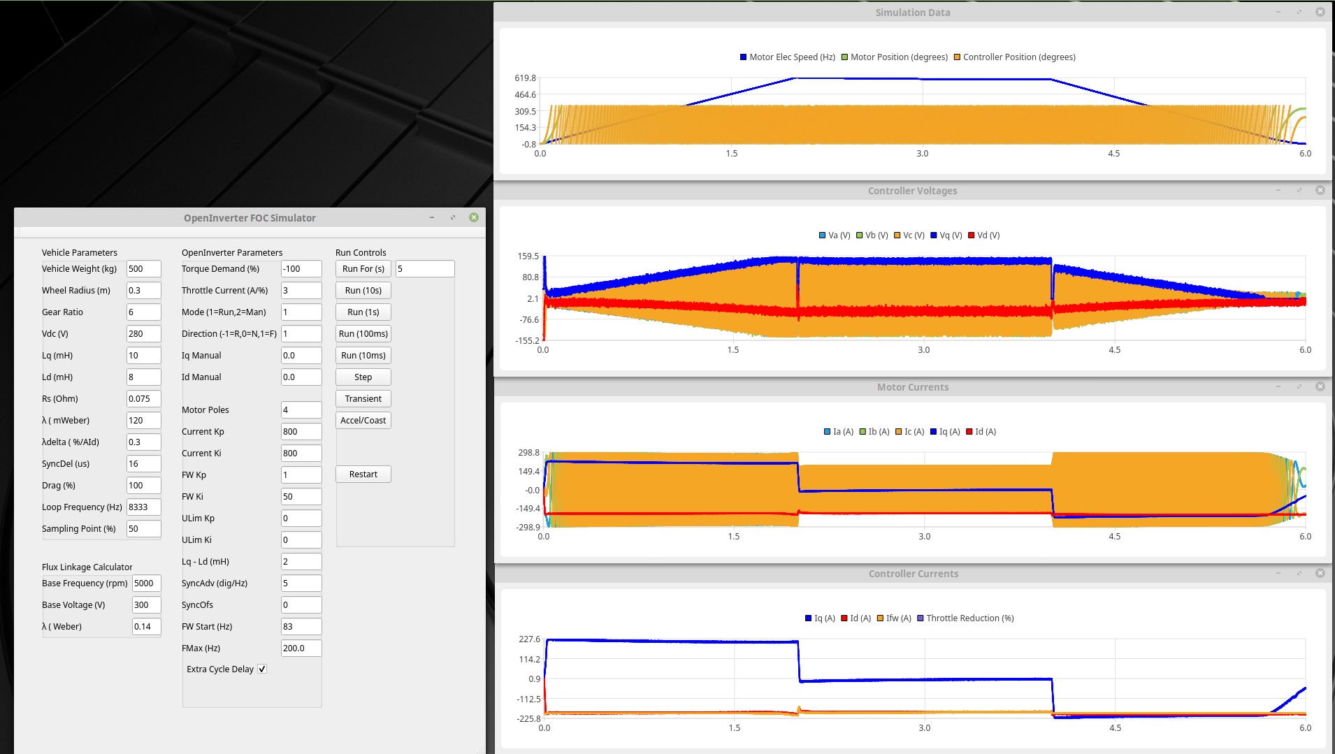Screen dimensions: 1335x754
Task: Click the Id (A) legend in Motor Currents
Action: pyautogui.click(x=969, y=432)
